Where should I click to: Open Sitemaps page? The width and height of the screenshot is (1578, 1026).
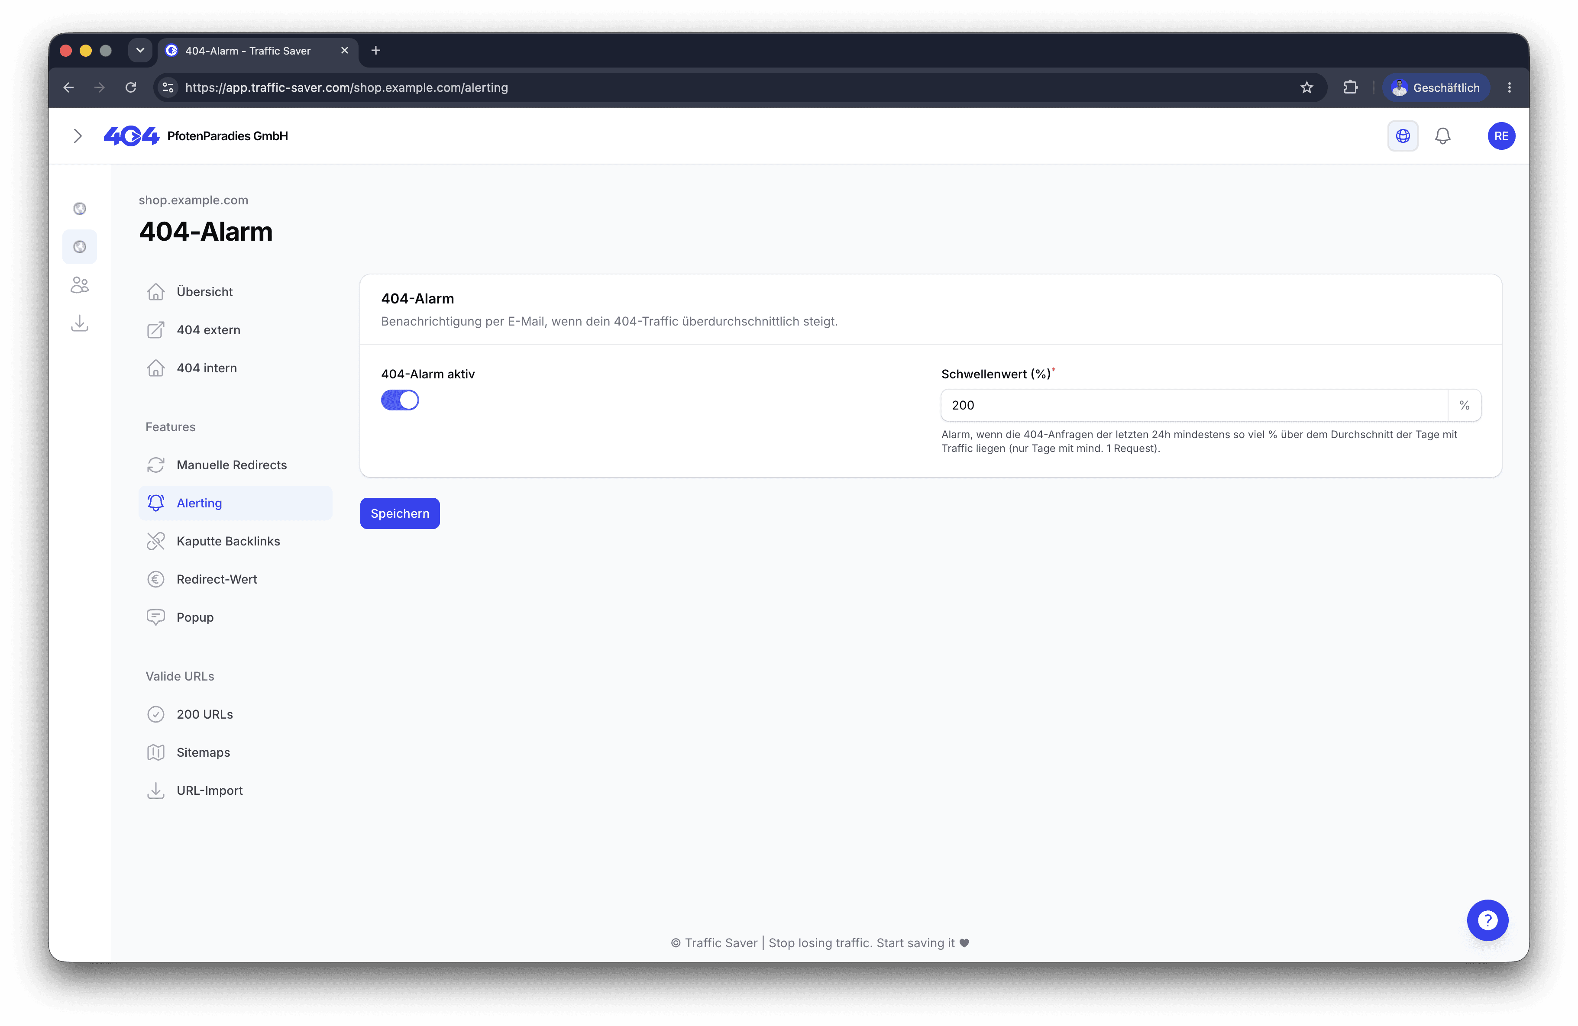coord(235,752)
